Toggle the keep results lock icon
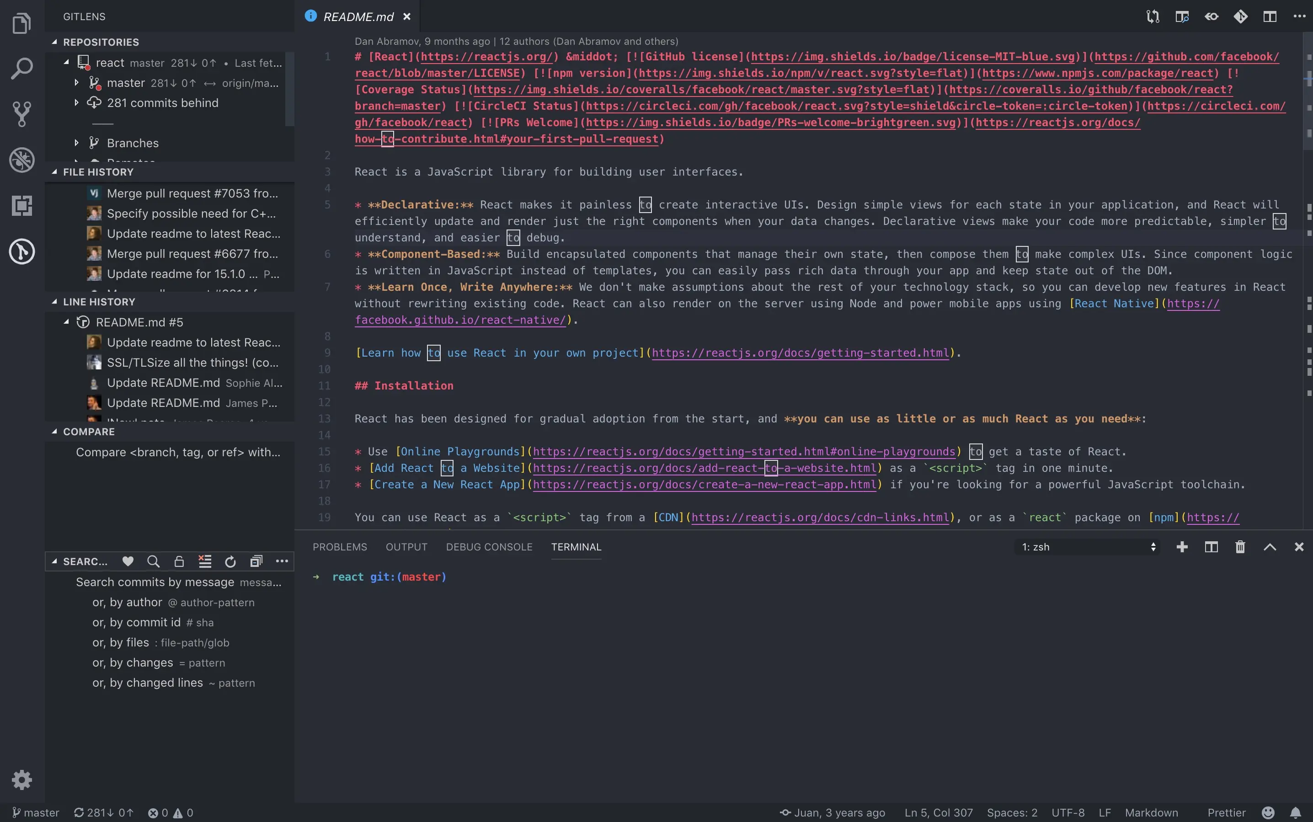Viewport: 1313px width, 822px height. pyautogui.click(x=179, y=561)
